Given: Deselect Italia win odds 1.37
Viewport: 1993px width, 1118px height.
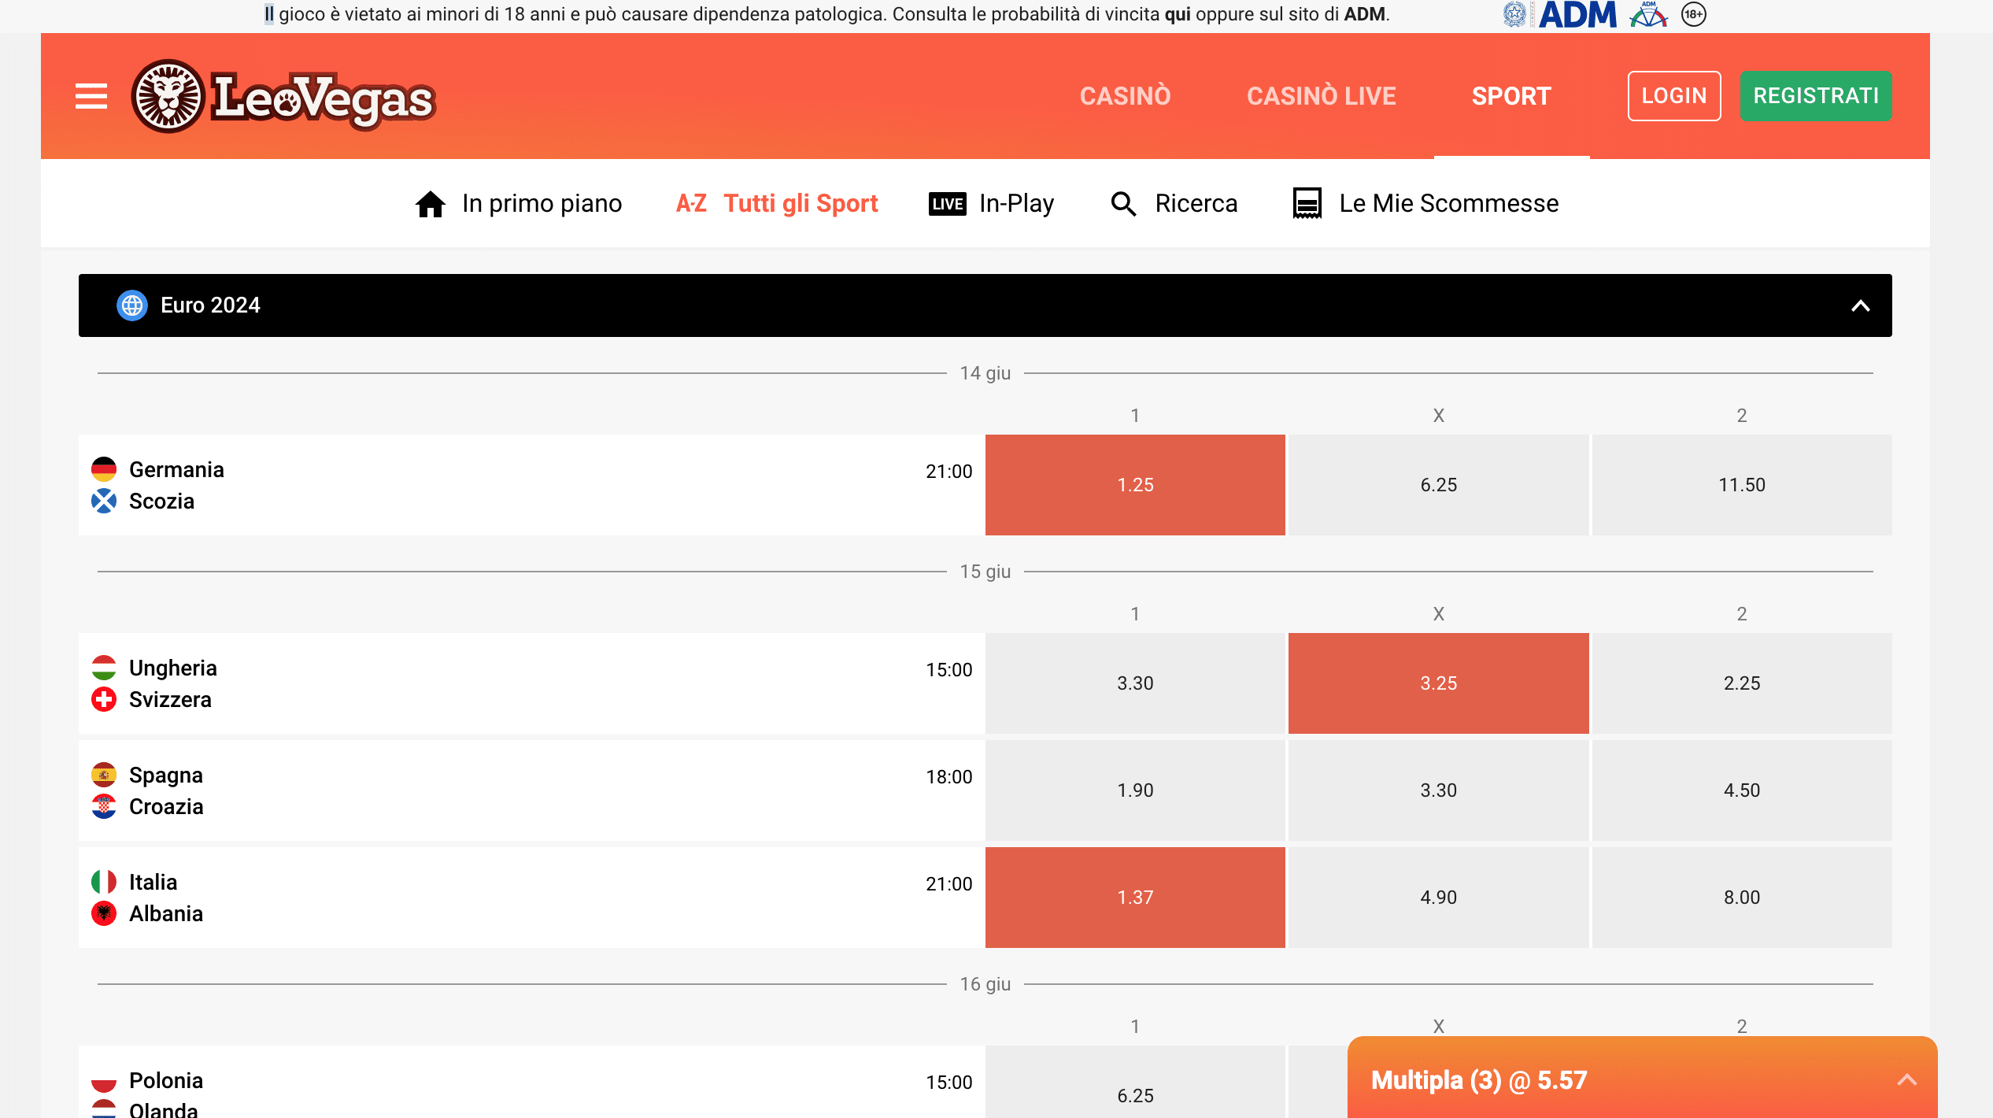Looking at the screenshot, I should point(1135,898).
